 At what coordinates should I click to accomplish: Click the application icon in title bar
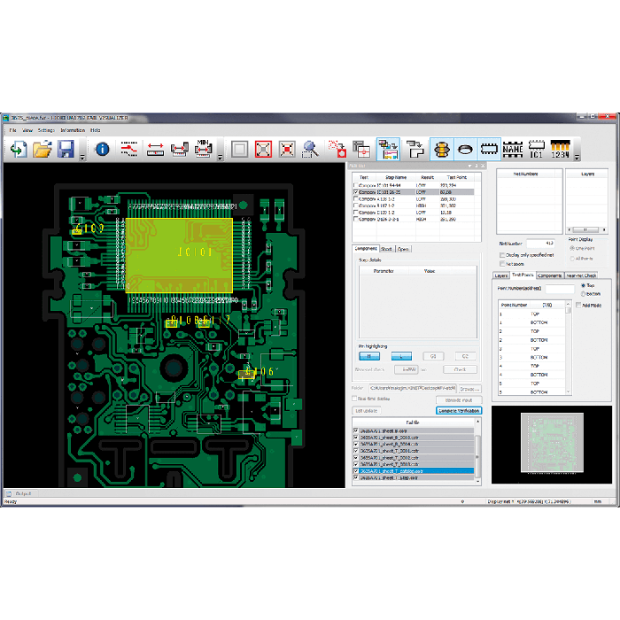(5, 118)
